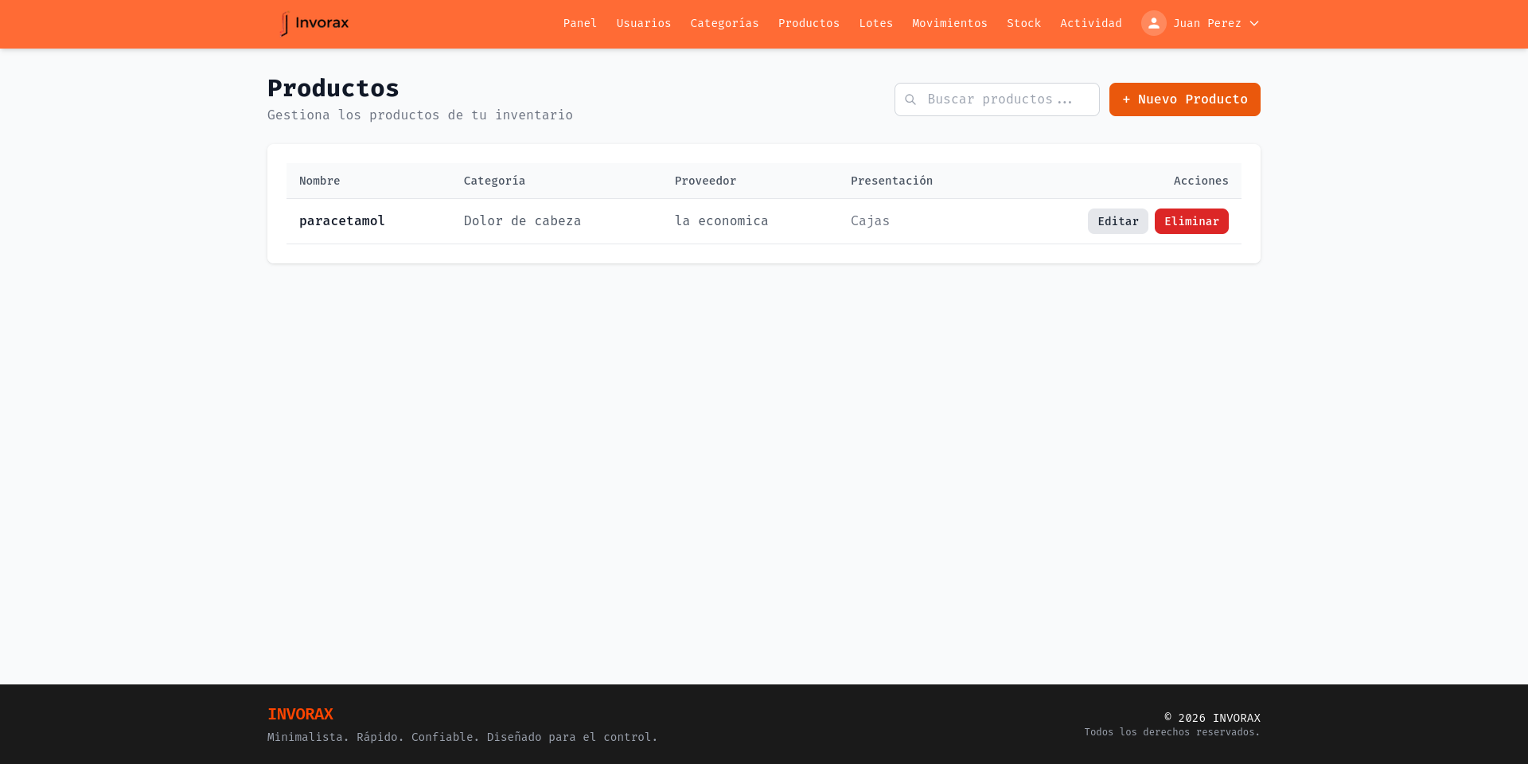Click the Nombre column header
Image resolution: width=1528 pixels, height=764 pixels.
coord(319,181)
